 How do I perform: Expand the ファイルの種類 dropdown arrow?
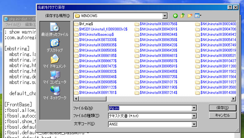point(194,116)
